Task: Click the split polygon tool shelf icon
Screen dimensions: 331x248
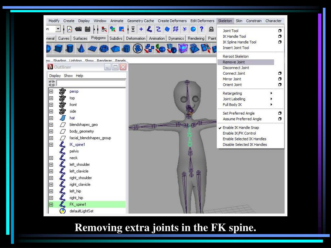Action: pos(206,48)
